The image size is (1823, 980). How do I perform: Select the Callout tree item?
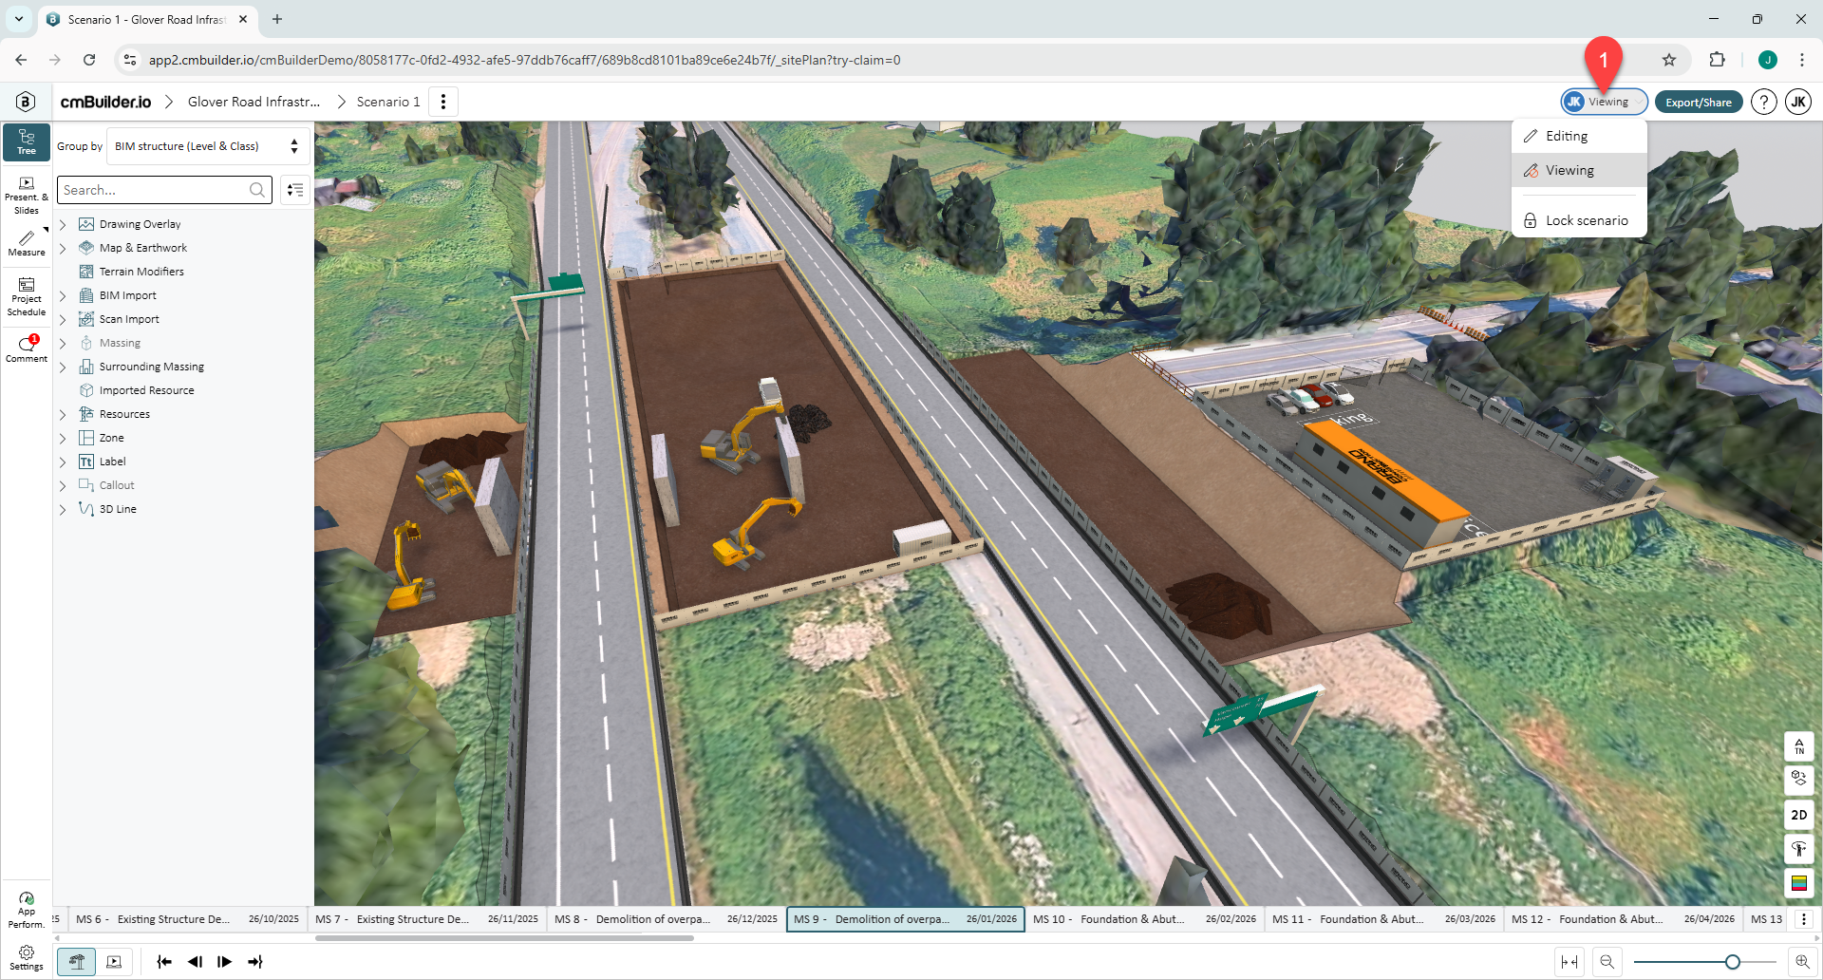(117, 485)
